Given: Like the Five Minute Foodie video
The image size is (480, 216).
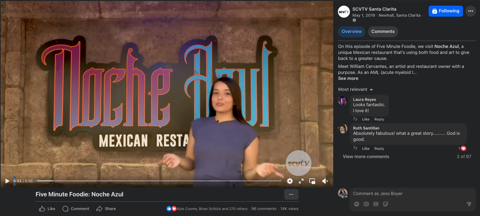Looking at the screenshot, I should coord(47,209).
